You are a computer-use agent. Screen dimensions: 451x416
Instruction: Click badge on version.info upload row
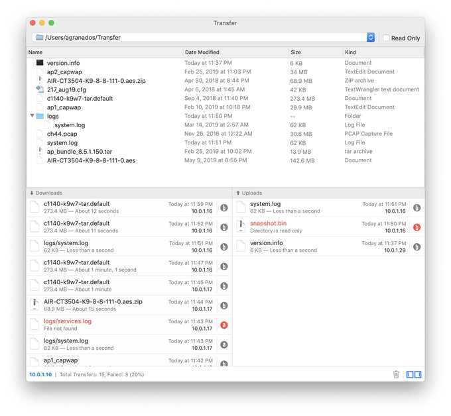417,247
